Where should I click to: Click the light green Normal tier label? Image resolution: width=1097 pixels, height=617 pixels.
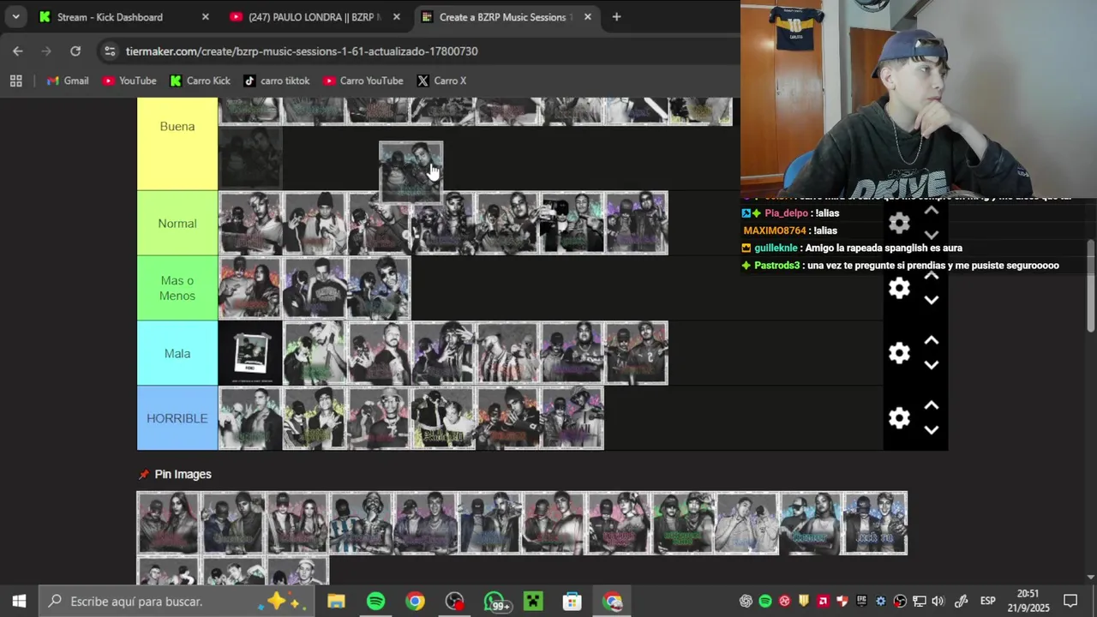point(177,224)
